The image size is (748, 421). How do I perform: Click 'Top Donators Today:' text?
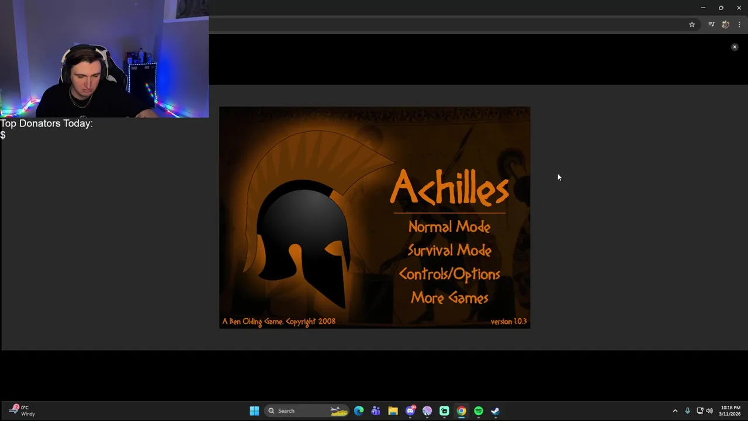(47, 123)
